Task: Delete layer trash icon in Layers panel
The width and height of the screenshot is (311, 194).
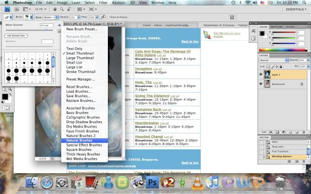Action: point(303,132)
